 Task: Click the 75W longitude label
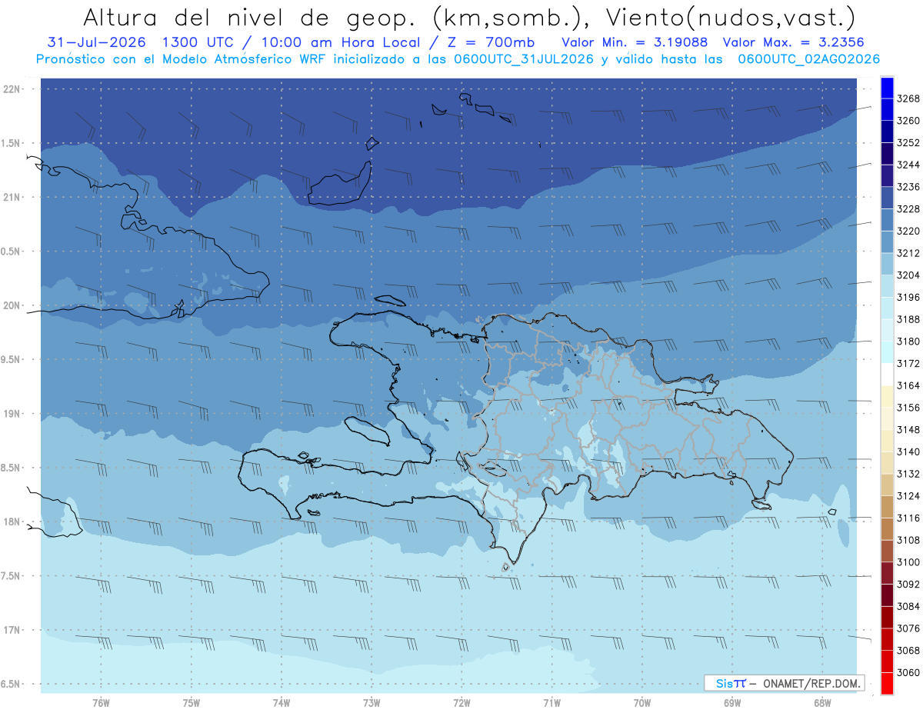click(192, 702)
